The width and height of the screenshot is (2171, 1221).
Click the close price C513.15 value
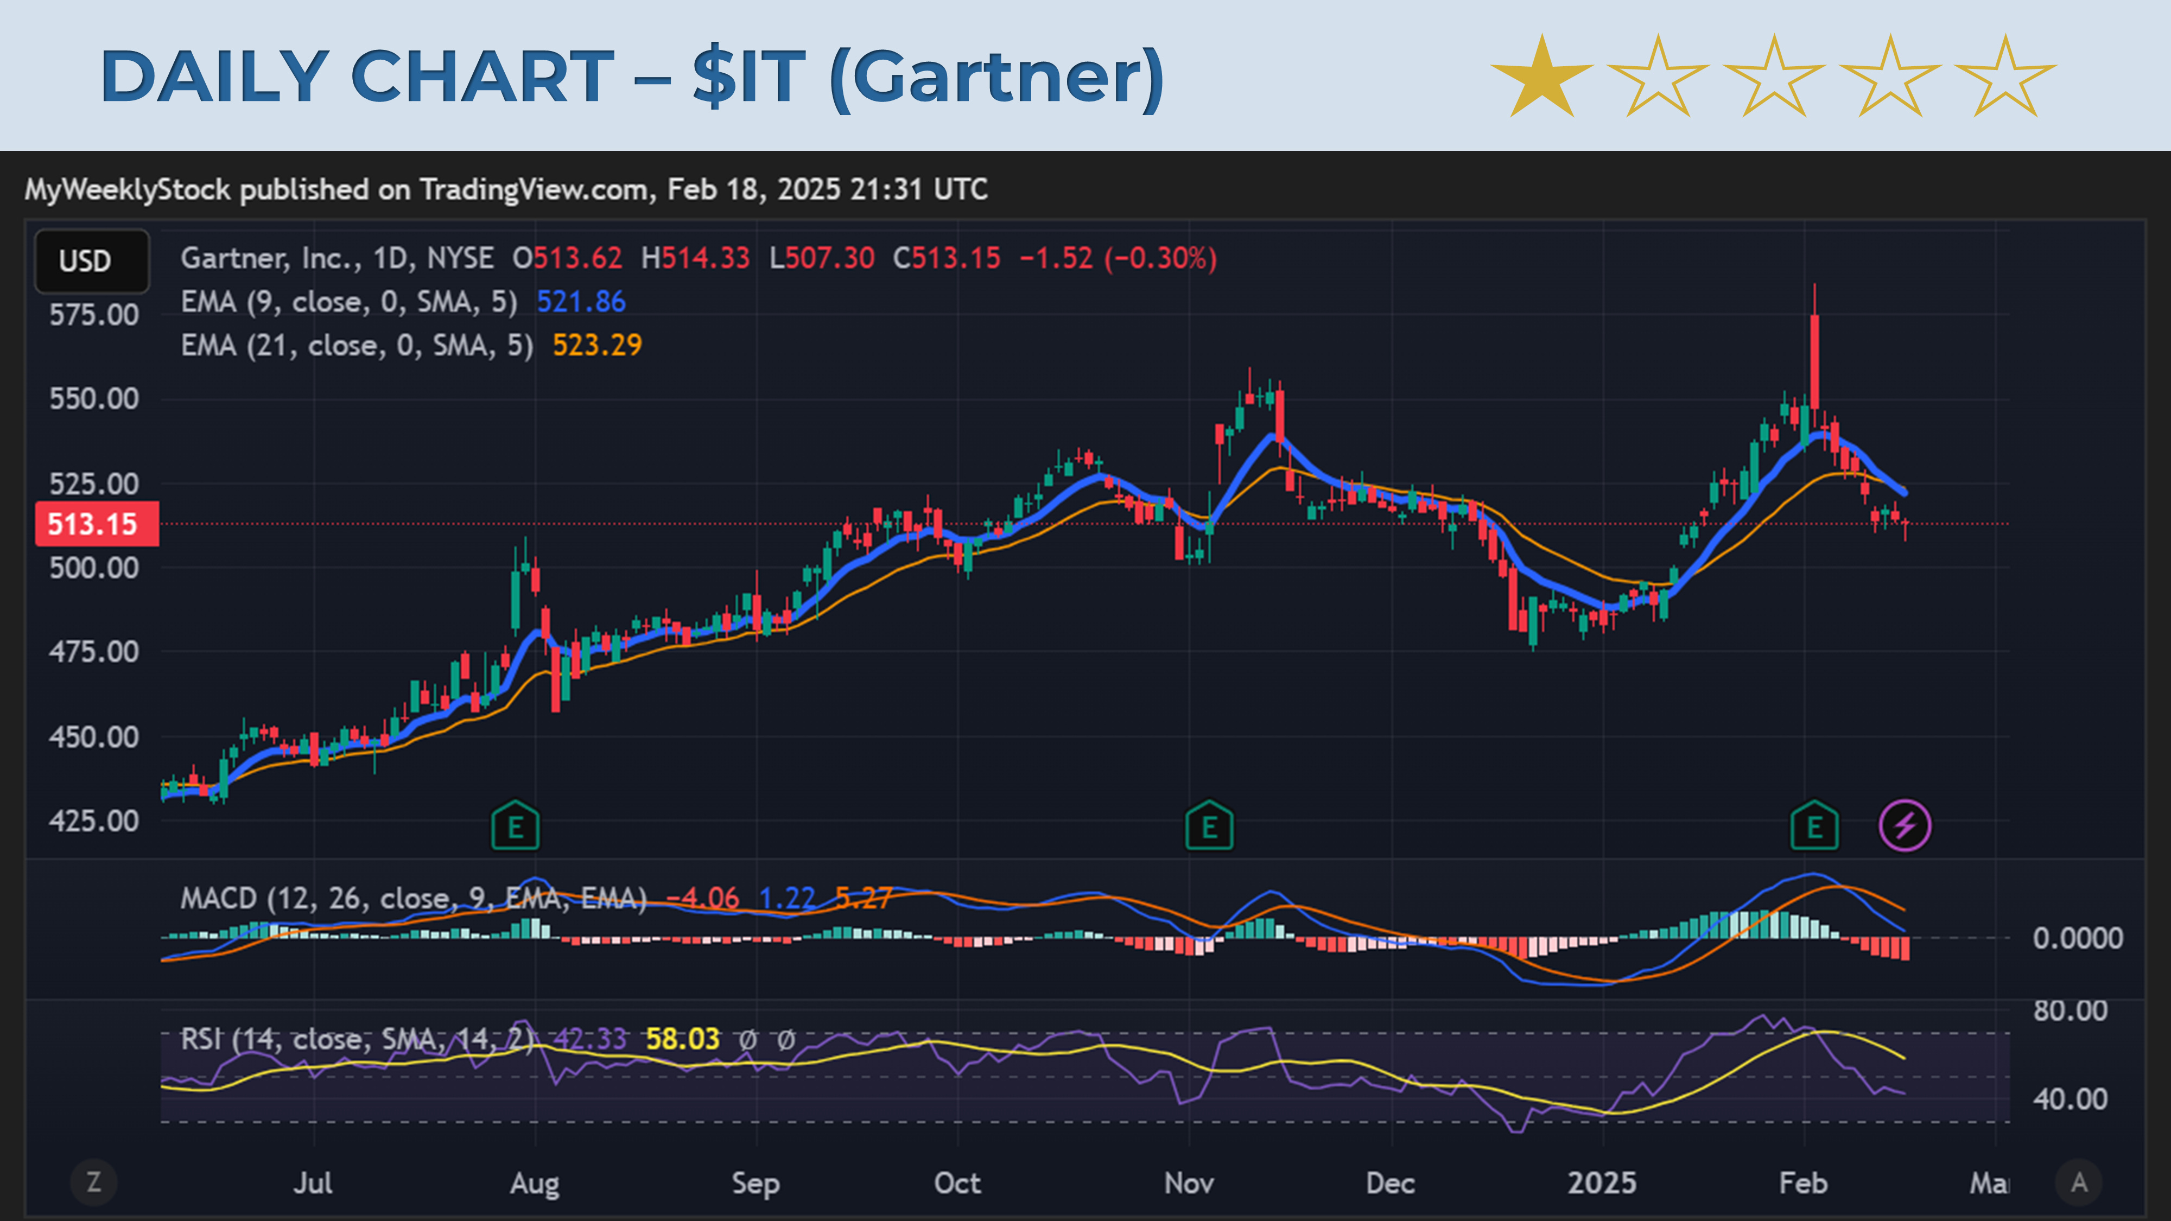[x=947, y=258]
